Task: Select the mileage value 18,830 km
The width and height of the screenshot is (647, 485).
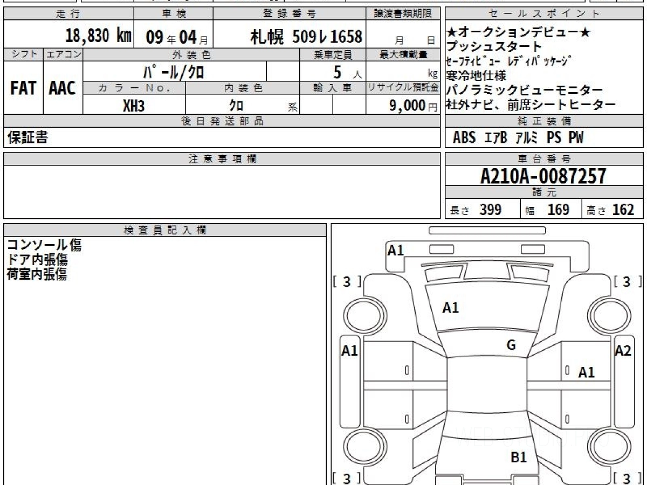Action: [98, 36]
